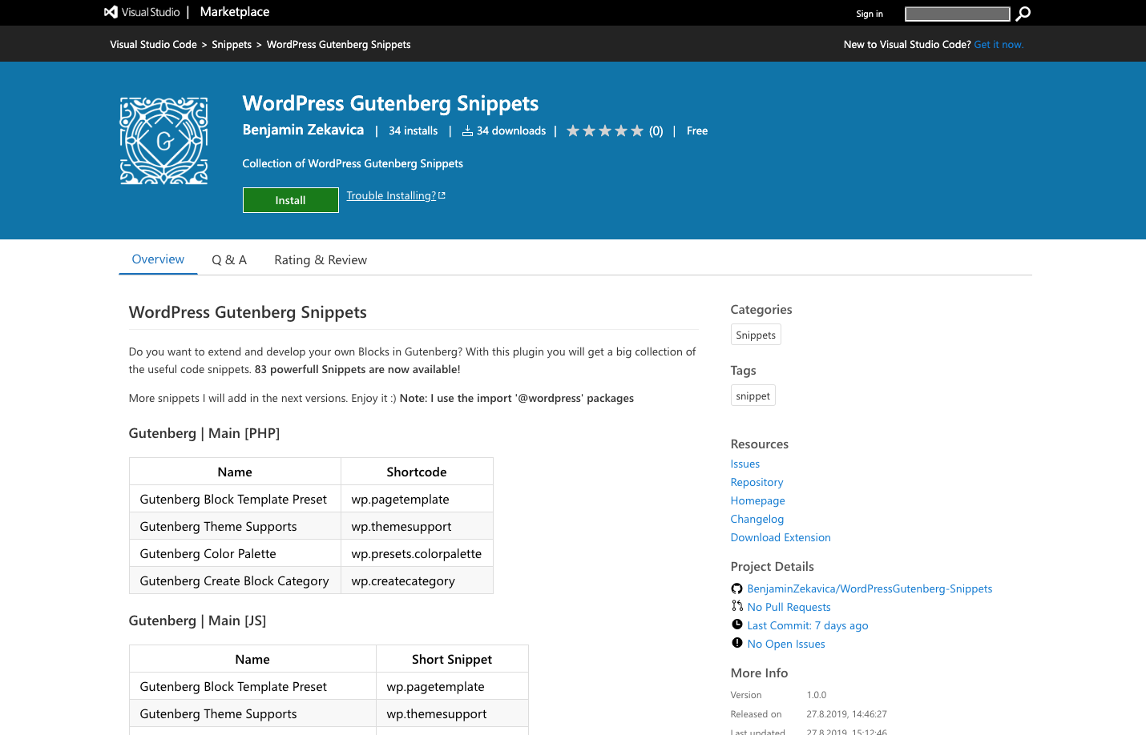The height and width of the screenshot is (735, 1146).
Task: Open the Issues resource link
Action: pyautogui.click(x=744, y=464)
